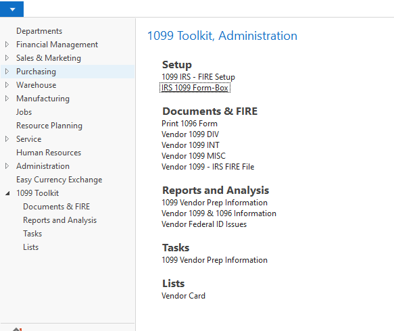The width and height of the screenshot is (394, 331).
Task: Expand the Purchasing node arrow
Action: (7, 72)
